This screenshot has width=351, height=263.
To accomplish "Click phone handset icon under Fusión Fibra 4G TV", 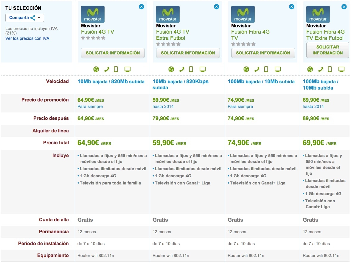I will point(257,70).
